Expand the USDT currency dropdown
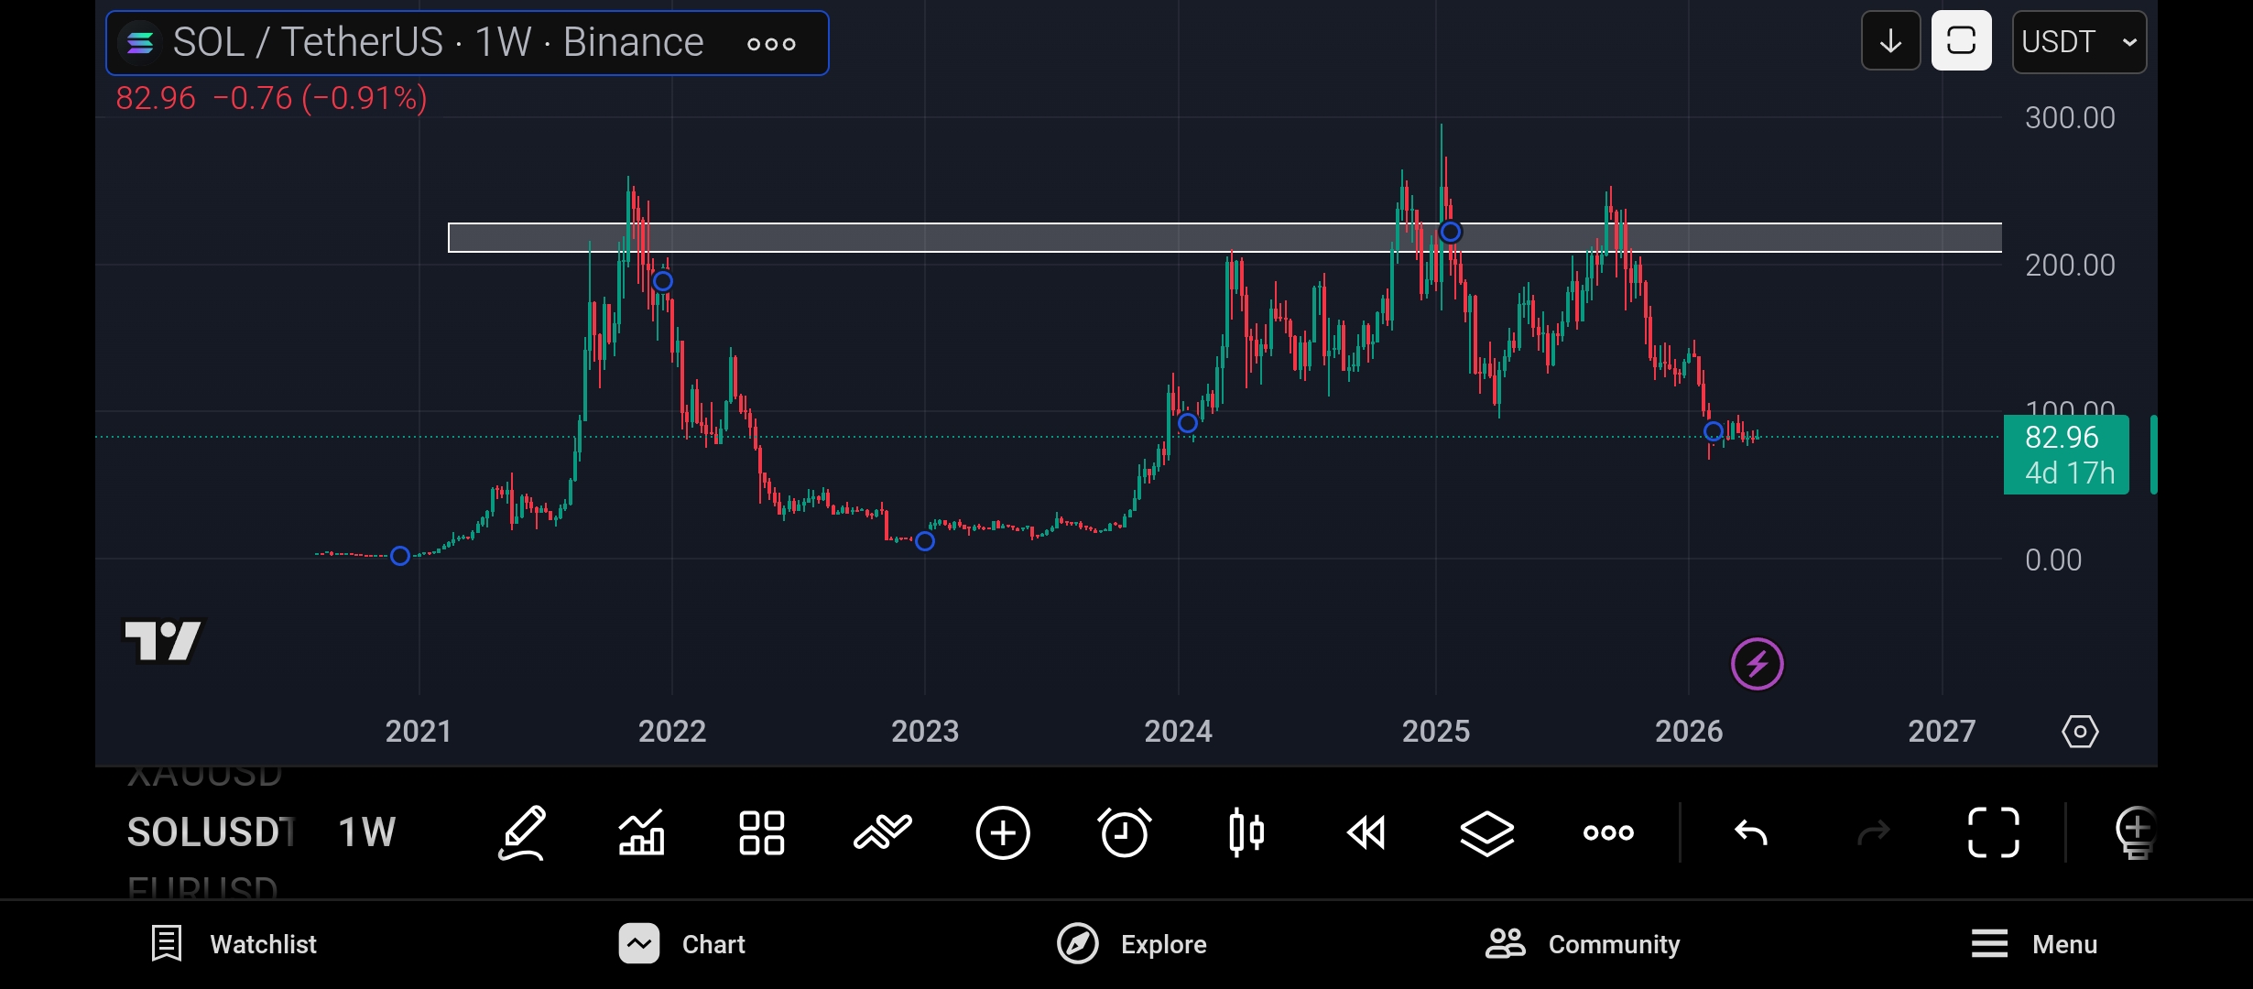Screen dimensions: 2253x989 (x=2079, y=42)
